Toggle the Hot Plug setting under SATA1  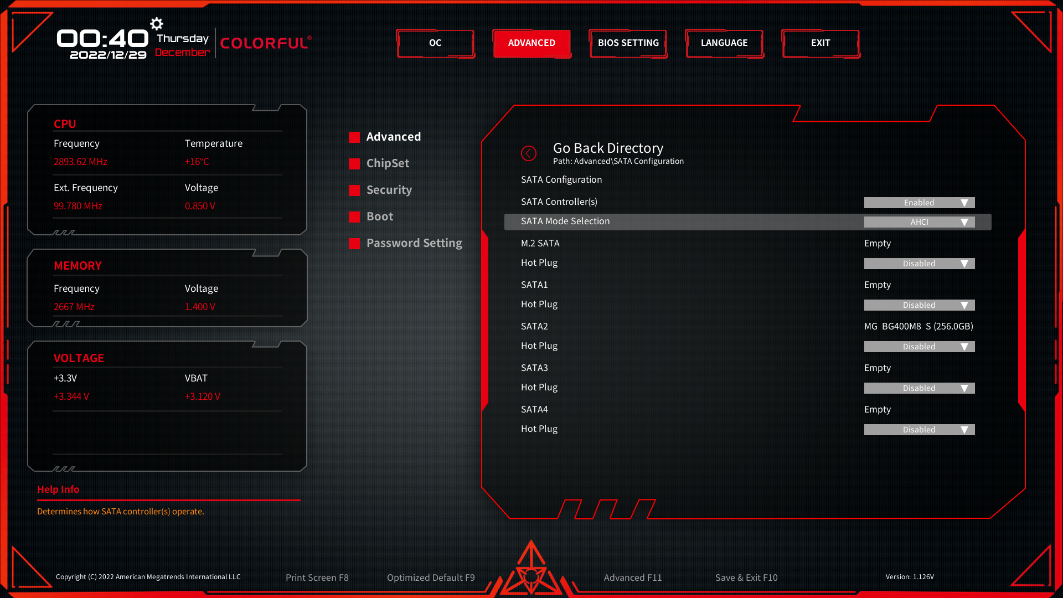[x=919, y=305]
